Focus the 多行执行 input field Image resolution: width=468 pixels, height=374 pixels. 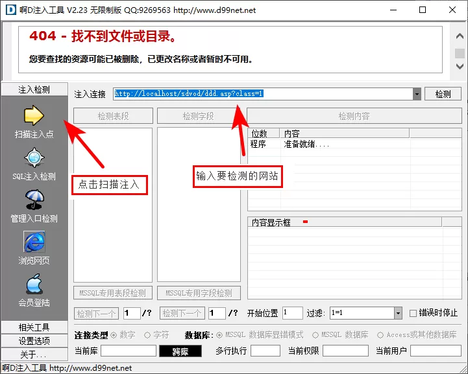click(265, 351)
